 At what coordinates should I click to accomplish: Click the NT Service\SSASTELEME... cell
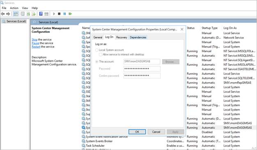[x=240, y=69]
